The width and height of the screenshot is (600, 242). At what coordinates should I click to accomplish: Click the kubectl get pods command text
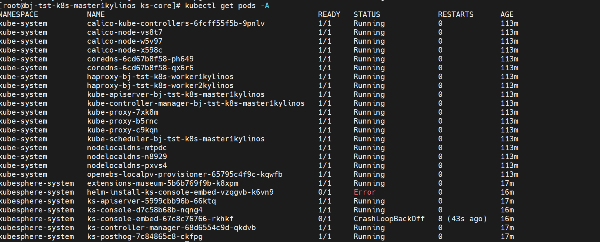click(x=227, y=6)
